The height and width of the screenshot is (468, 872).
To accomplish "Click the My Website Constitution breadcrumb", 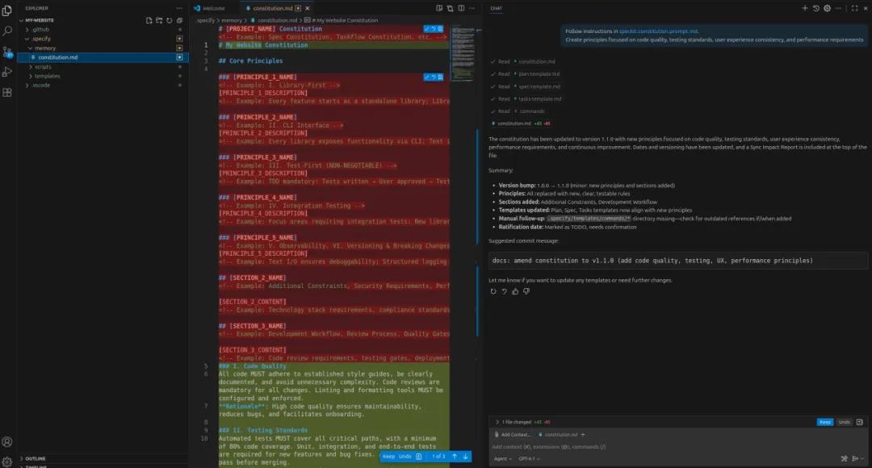I will pyautogui.click(x=344, y=20).
